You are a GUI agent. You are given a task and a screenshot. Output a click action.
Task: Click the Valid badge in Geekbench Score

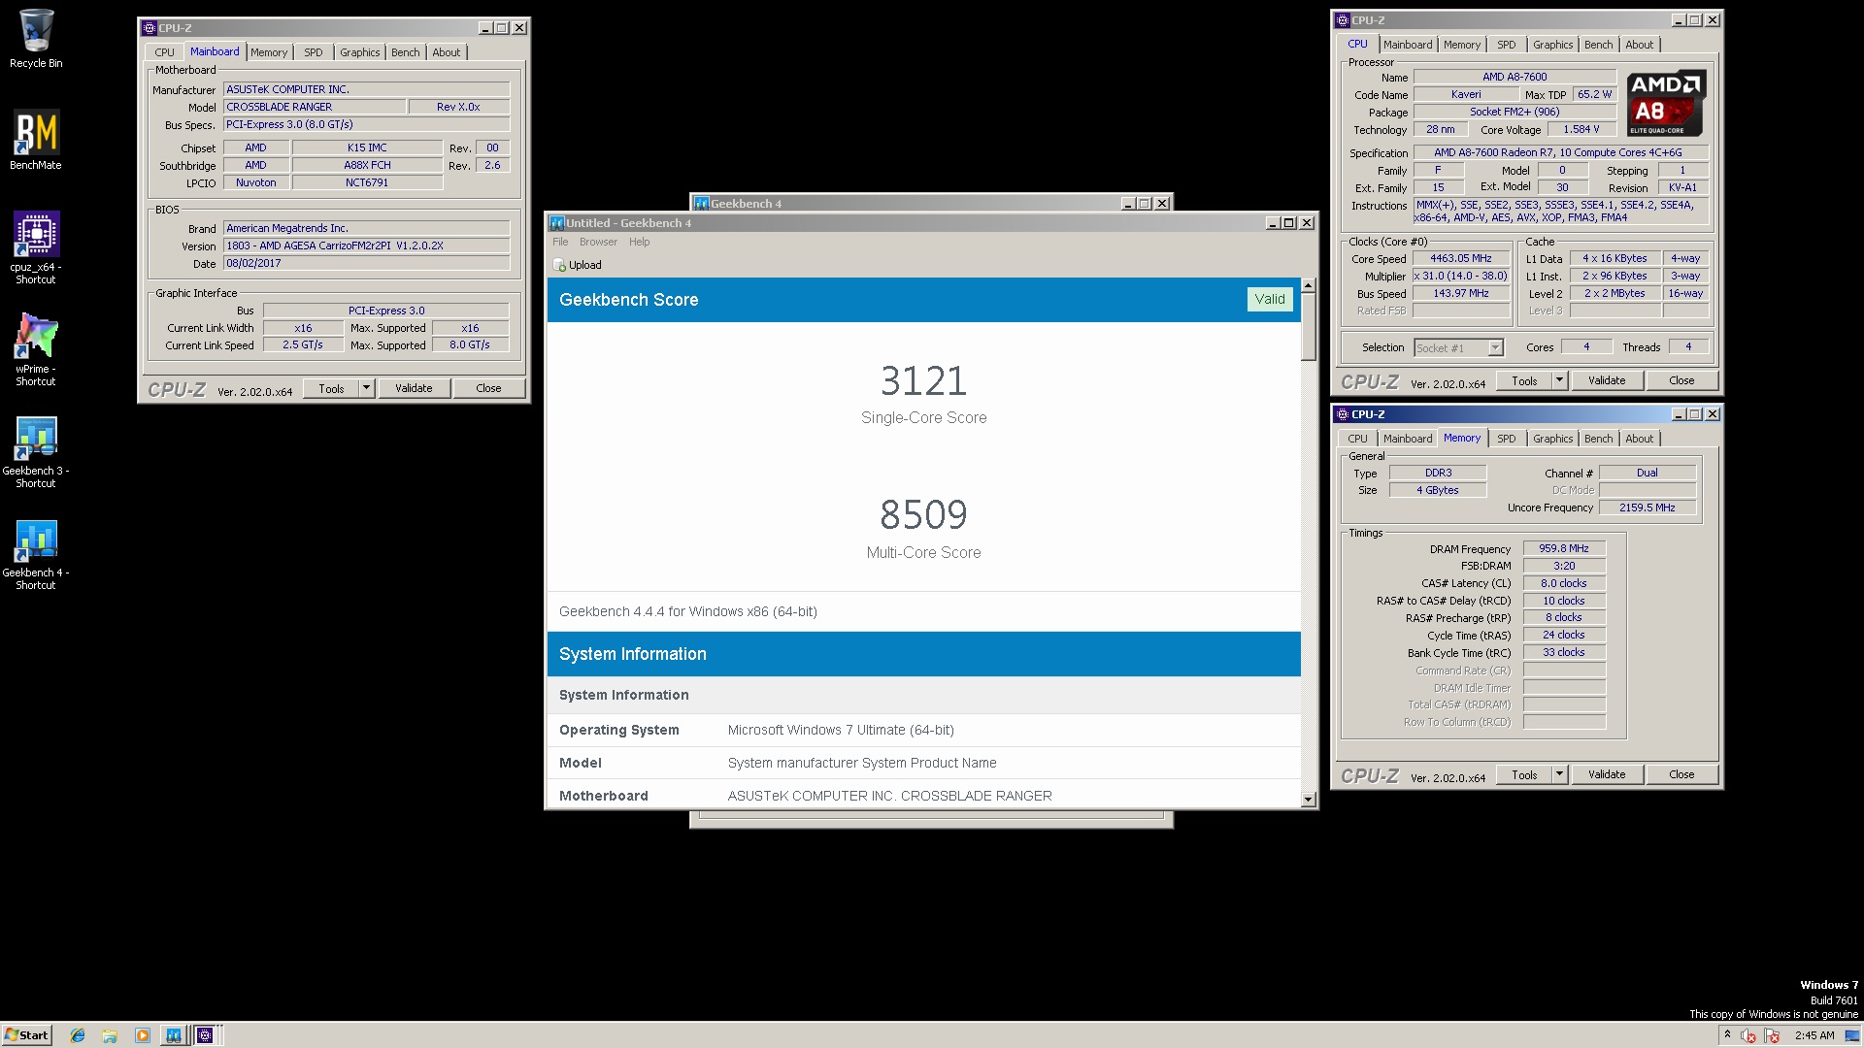1269,299
